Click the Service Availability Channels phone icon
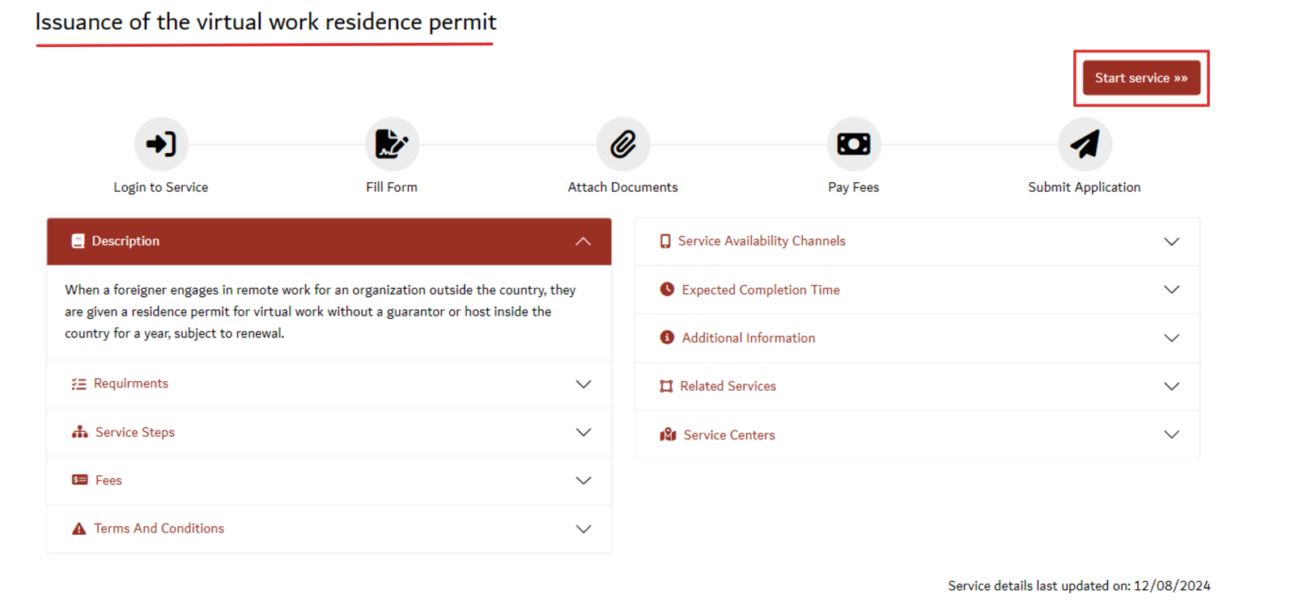This screenshot has height=615, width=1295. [x=665, y=241]
